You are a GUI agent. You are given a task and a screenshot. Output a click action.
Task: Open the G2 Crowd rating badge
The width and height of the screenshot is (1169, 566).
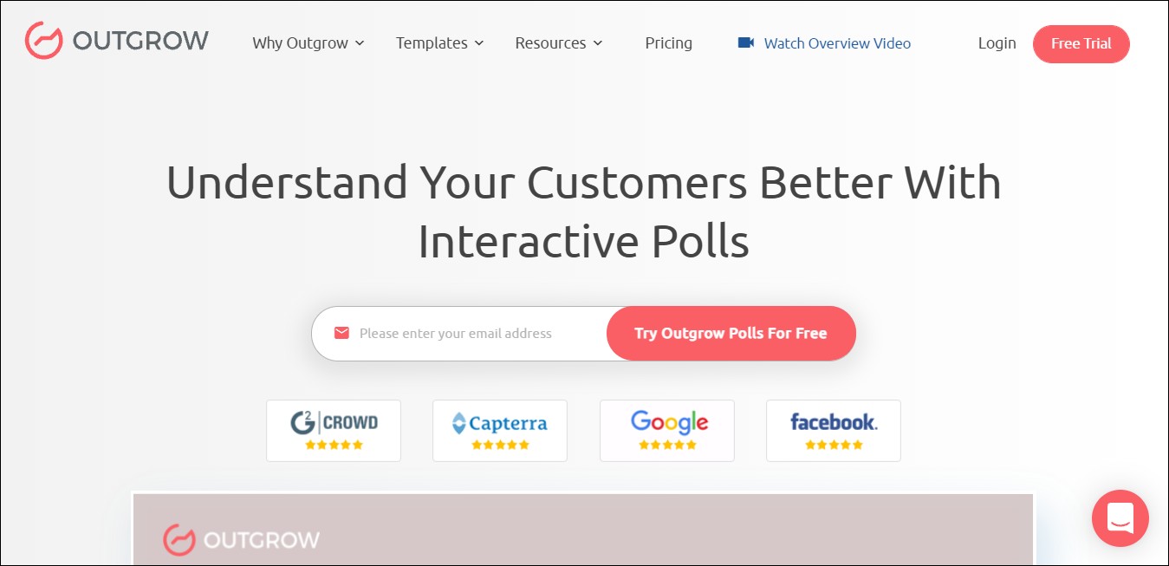pyautogui.click(x=334, y=431)
